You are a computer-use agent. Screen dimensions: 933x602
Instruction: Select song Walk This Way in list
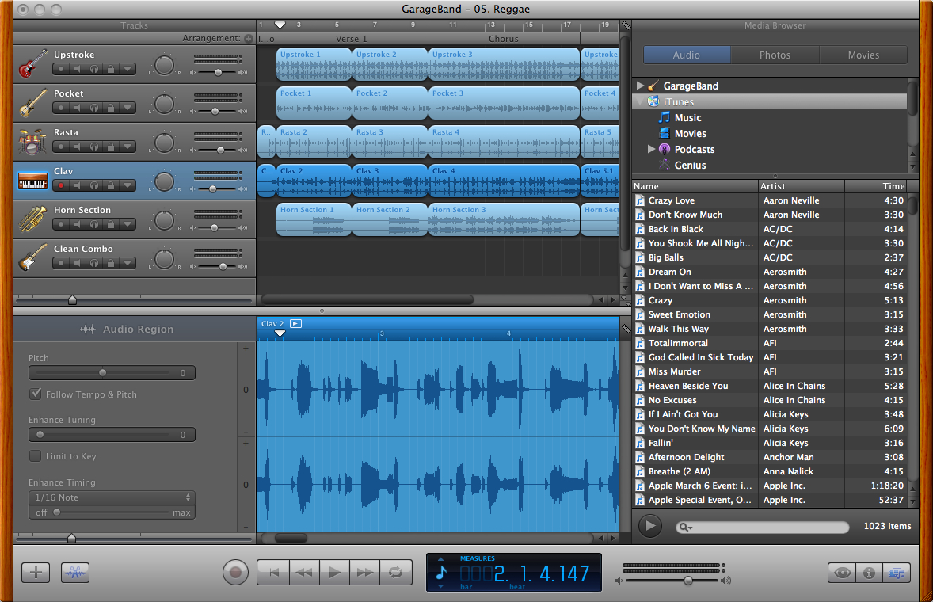click(x=769, y=329)
